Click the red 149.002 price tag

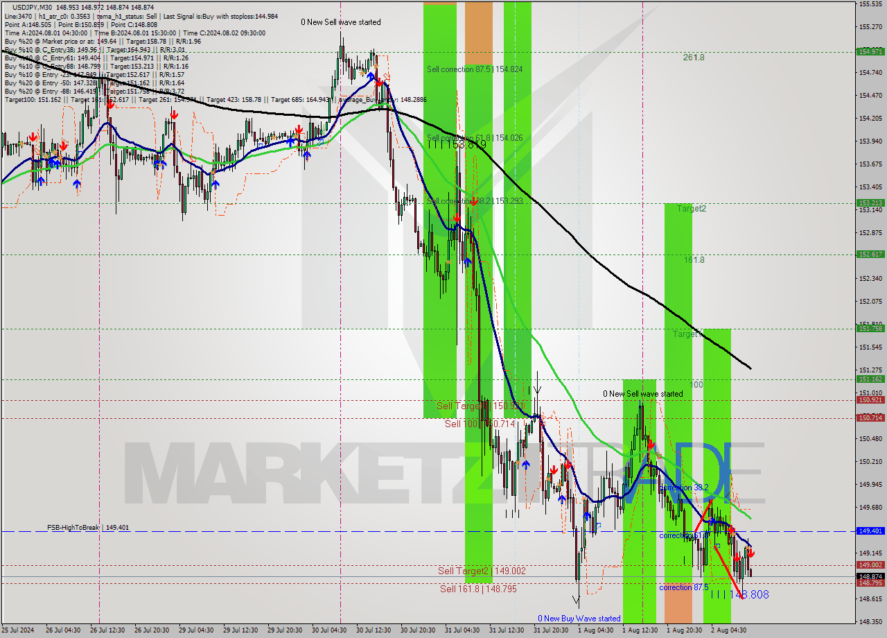click(x=870, y=565)
